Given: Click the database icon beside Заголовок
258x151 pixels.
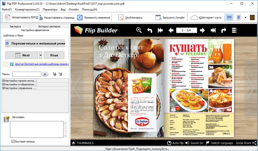Looking at the screenshot, I should (x=6, y=119).
